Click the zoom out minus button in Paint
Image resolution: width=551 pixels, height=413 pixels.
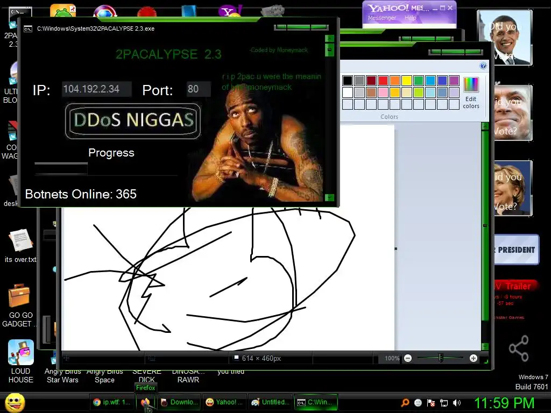tap(408, 358)
